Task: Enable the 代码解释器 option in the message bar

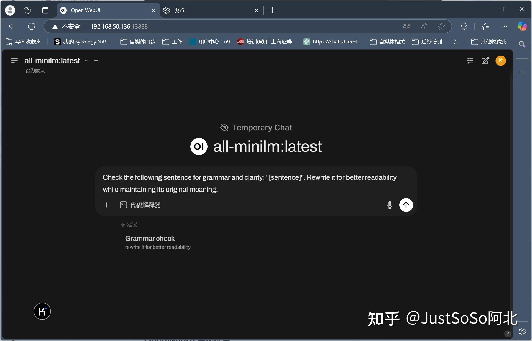Action: coord(140,205)
